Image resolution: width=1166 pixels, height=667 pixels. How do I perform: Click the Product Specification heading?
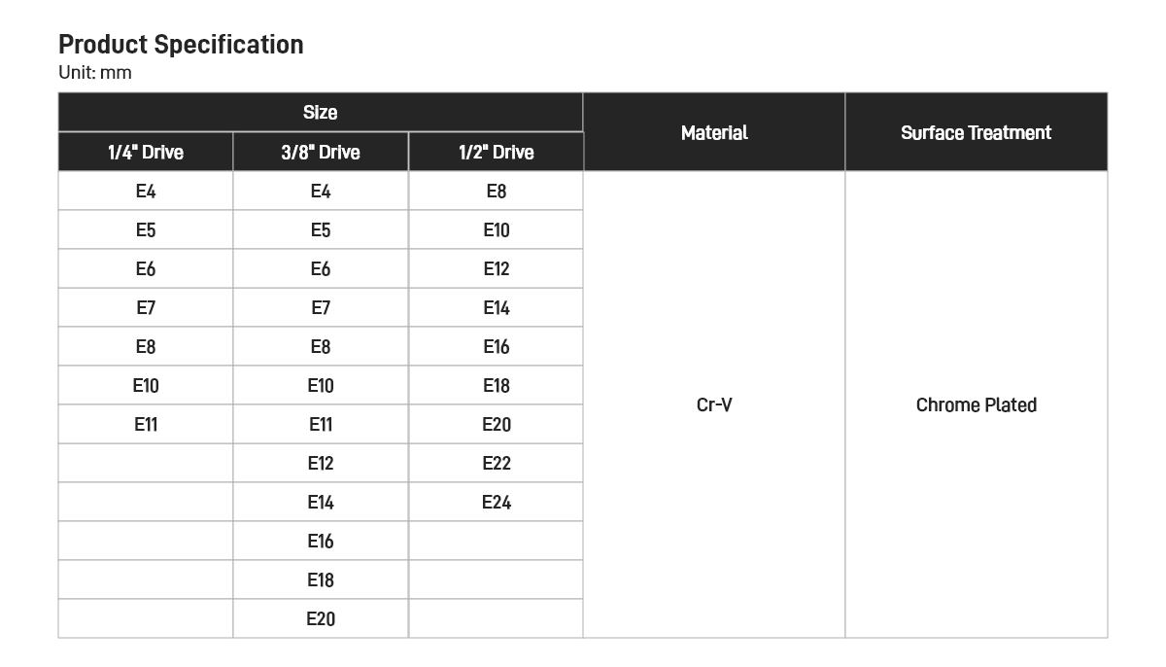pos(181,45)
